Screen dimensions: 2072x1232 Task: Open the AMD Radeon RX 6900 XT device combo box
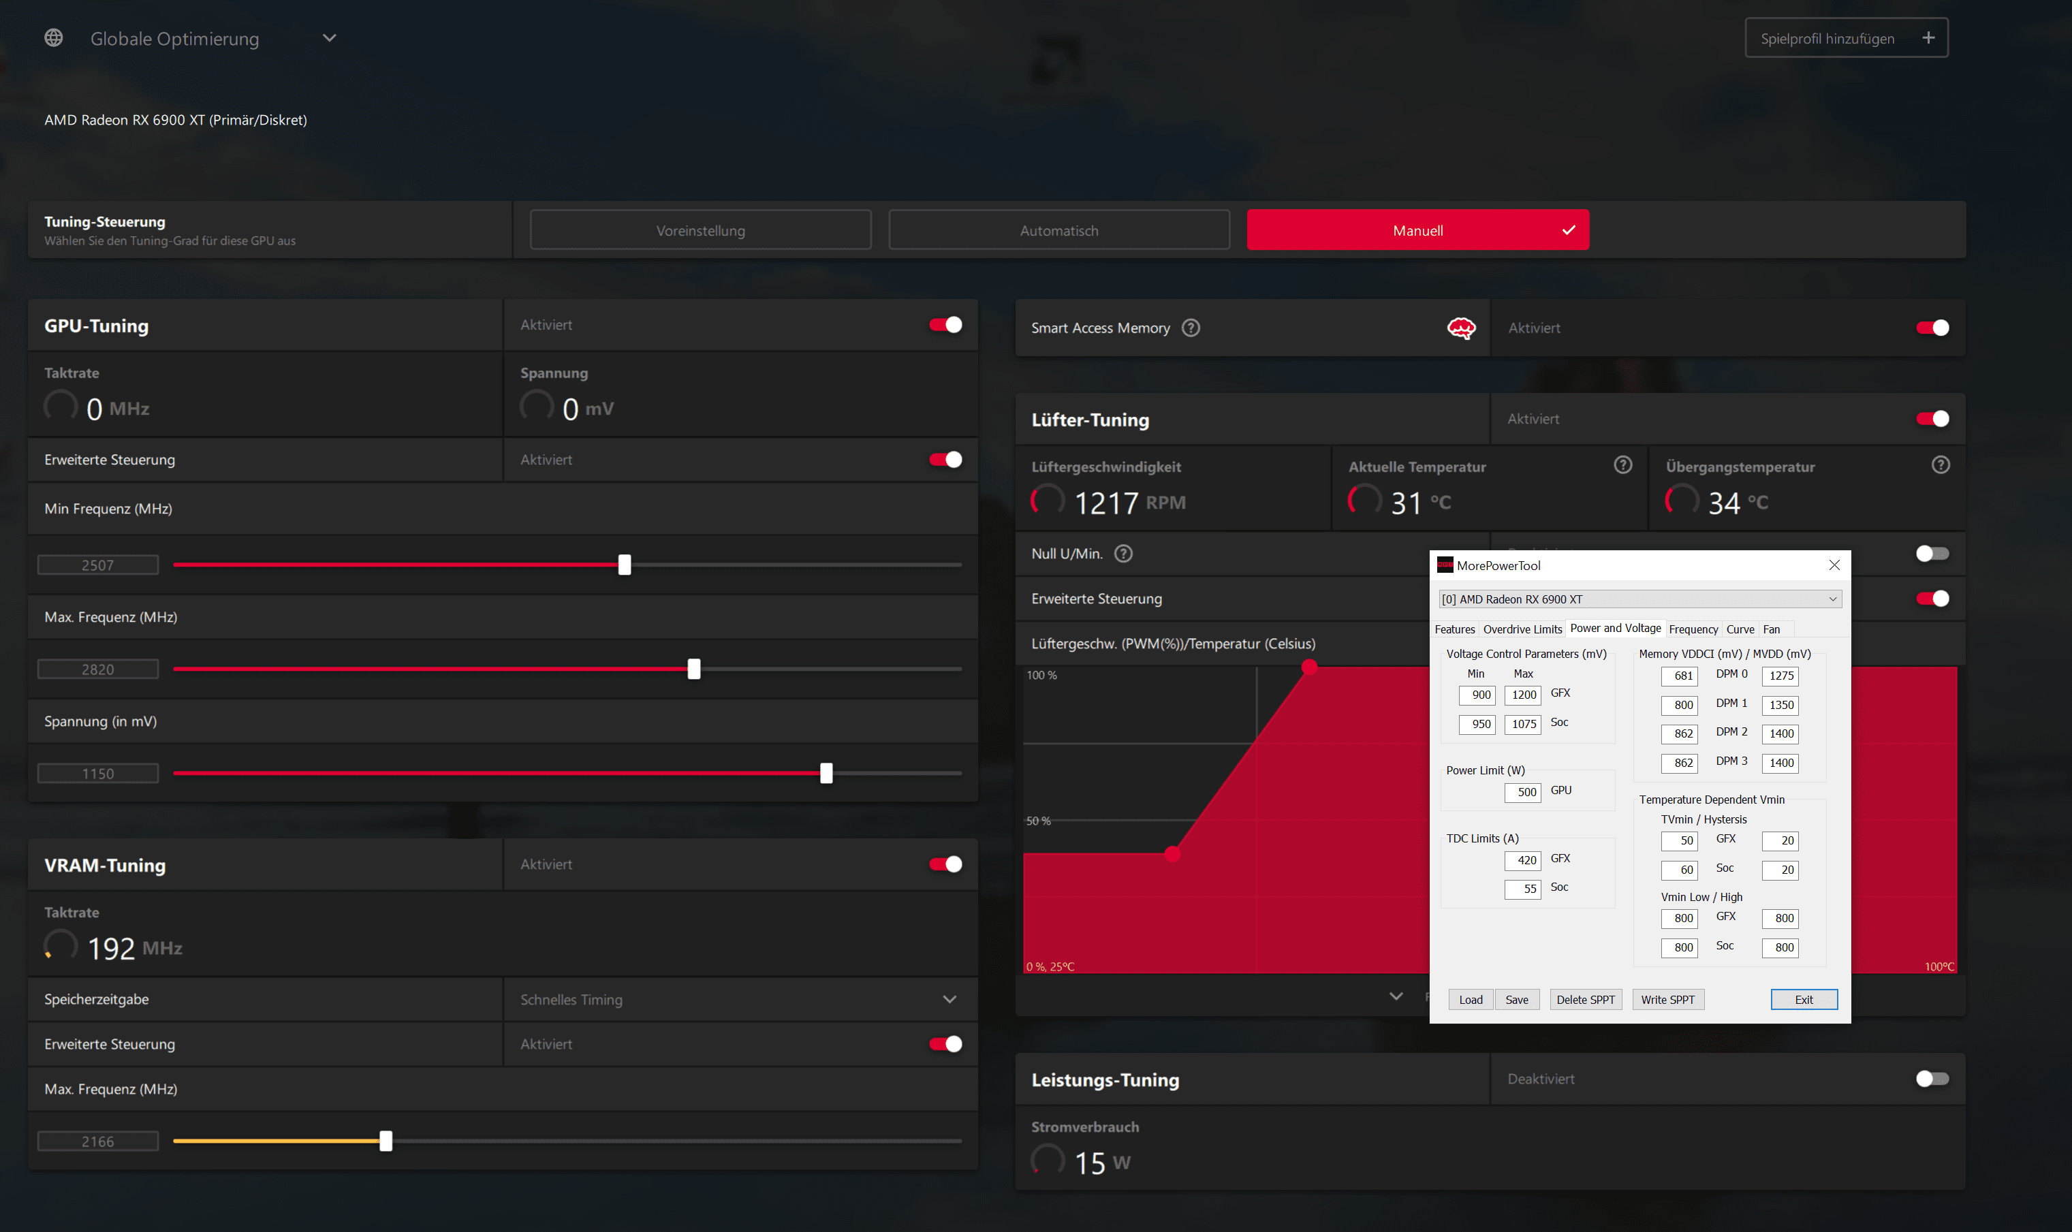coord(1640,599)
